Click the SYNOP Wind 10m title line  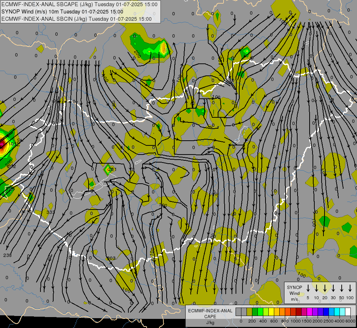pyautogui.click(x=62, y=12)
